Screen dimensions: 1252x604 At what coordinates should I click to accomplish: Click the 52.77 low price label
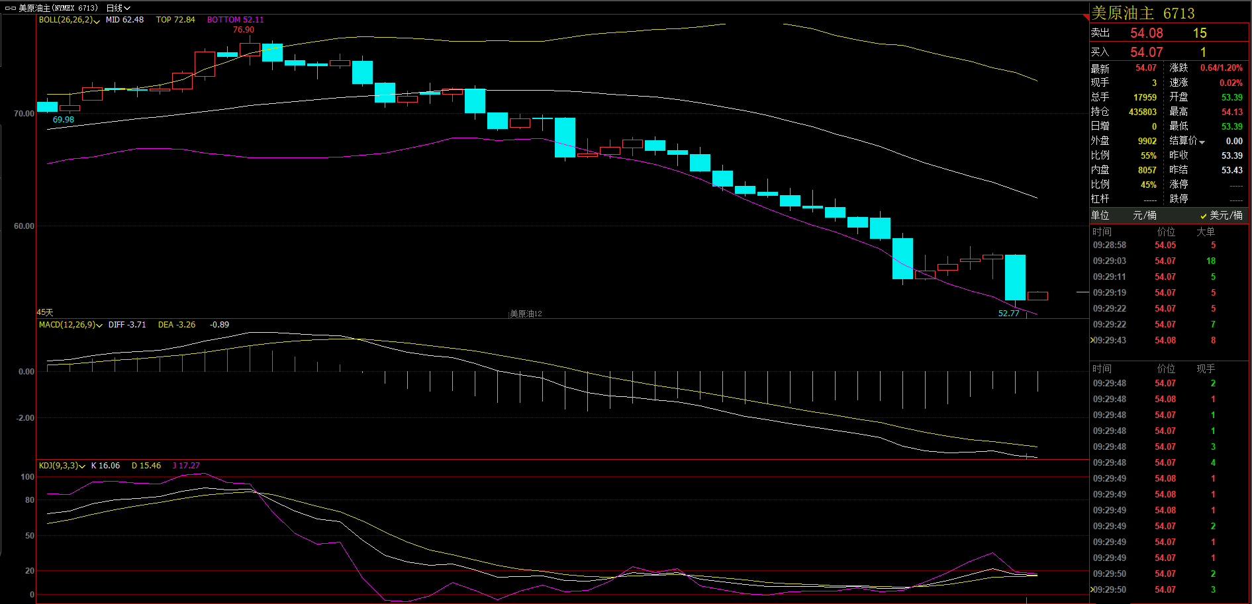point(1008,314)
